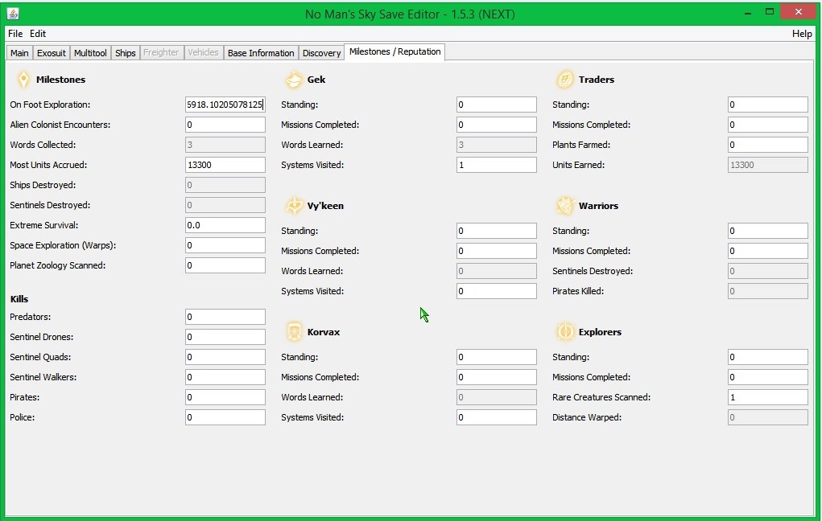Edit the Rare Creatures Scanned field
The image size is (822, 521).
click(x=768, y=397)
